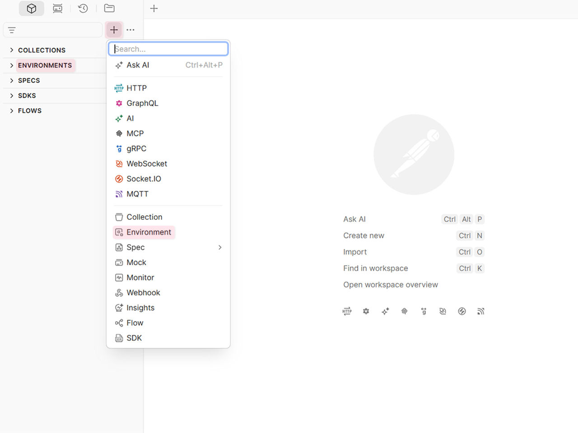Image resolution: width=578 pixels, height=433 pixels.
Task: Click the WebSocket icon below shortcuts list
Action: (x=443, y=311)
